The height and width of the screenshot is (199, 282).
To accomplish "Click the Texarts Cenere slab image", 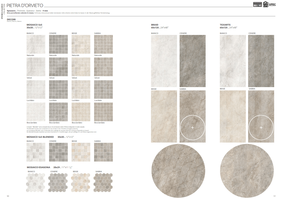I will coord(261,61).
